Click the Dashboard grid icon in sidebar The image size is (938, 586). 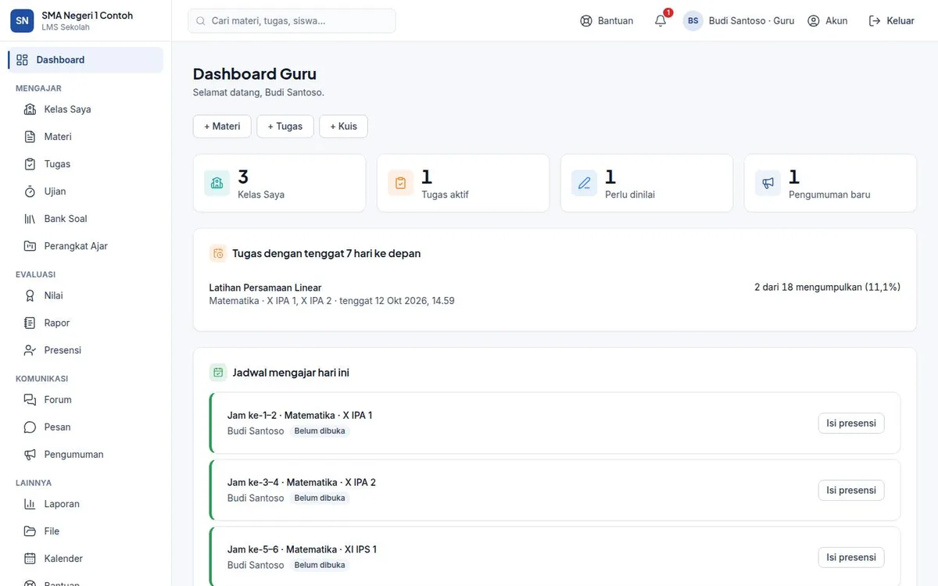tap(22, 60)
